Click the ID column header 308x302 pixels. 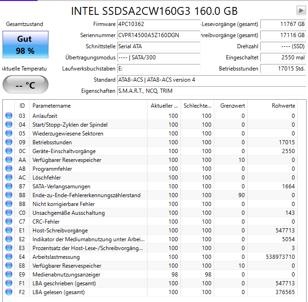tap(22, 106)
